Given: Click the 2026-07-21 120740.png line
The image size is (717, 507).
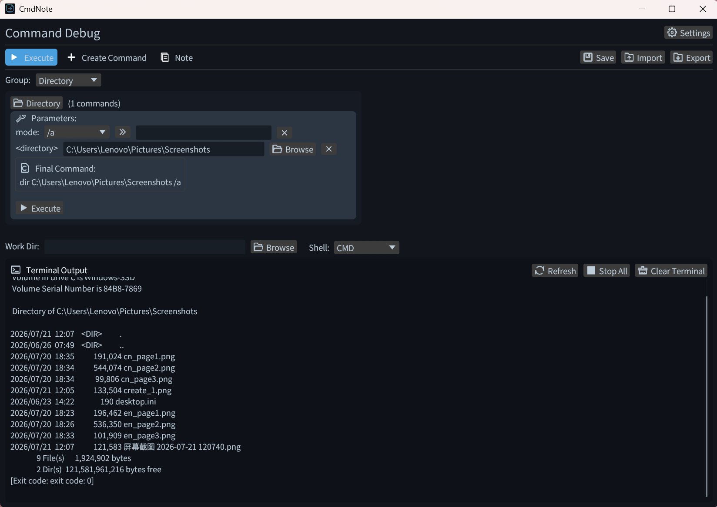Looking at the screenshot, I should (x=125, y=447).
